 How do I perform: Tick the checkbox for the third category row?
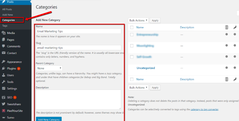(x=132, y=57)
